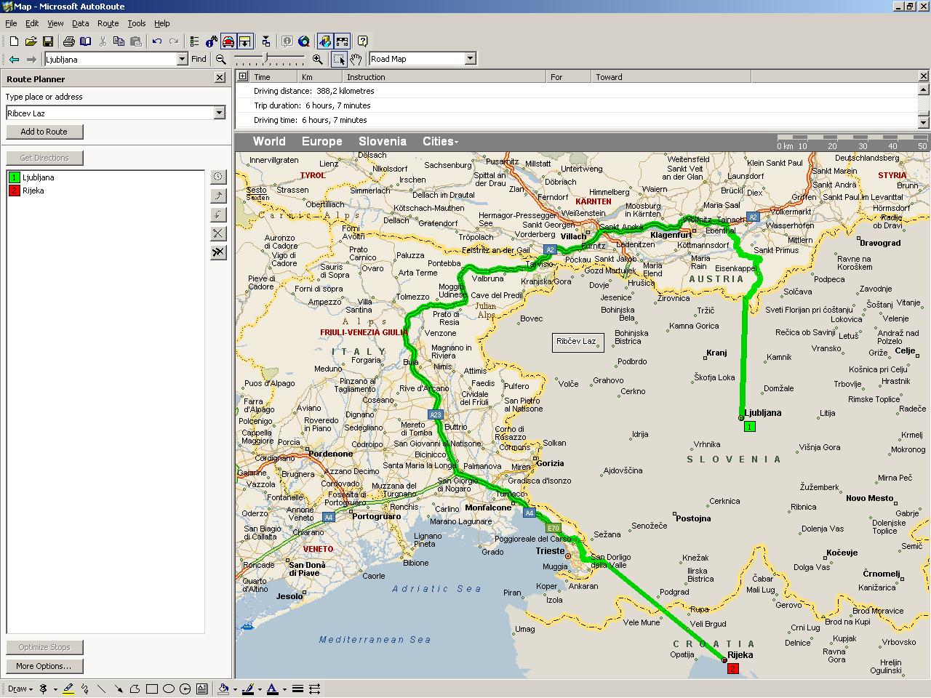Click More Options... button
The image size is (931, 698).
pyautogui.click(x=44, y=666)
